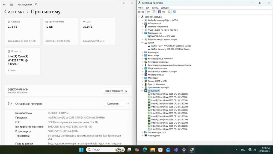This screenshot has height=154, width=273.
Task: Collapse the DESKTOP-IRB4VB4 root node
Action: (139, 17)
